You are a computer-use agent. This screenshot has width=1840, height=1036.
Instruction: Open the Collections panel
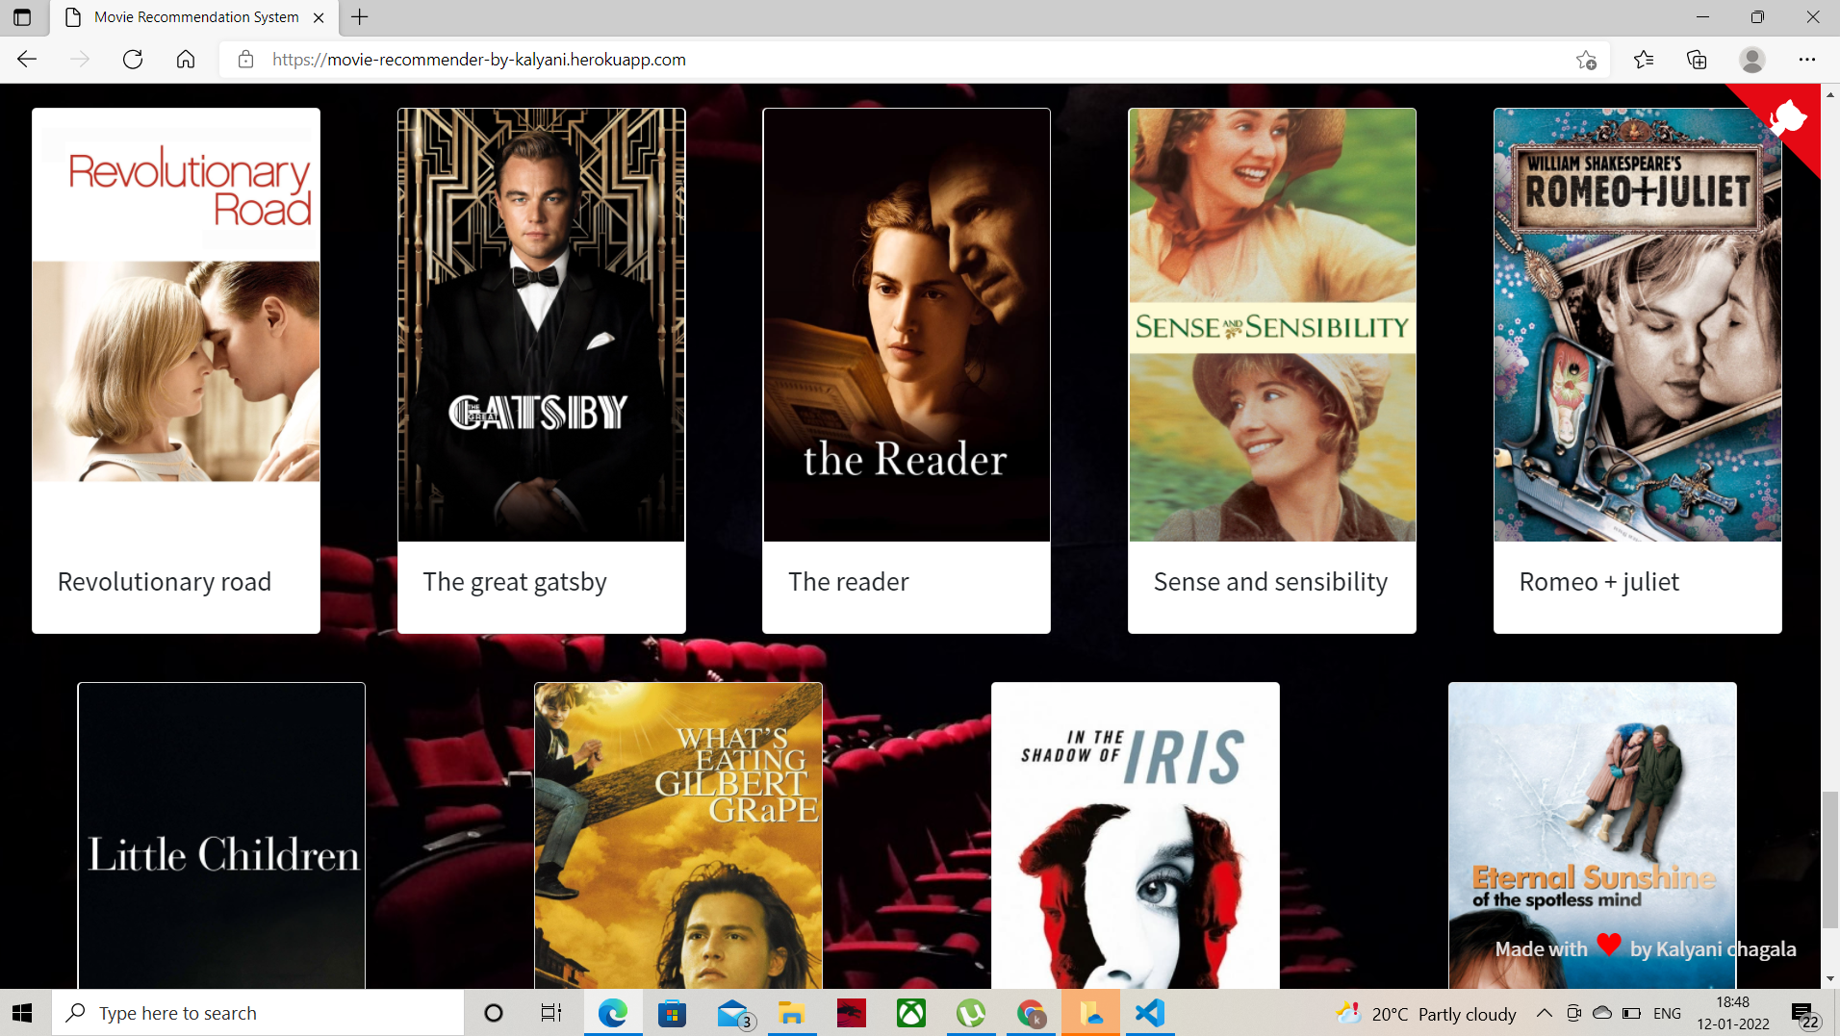[x=1697, y=59]
